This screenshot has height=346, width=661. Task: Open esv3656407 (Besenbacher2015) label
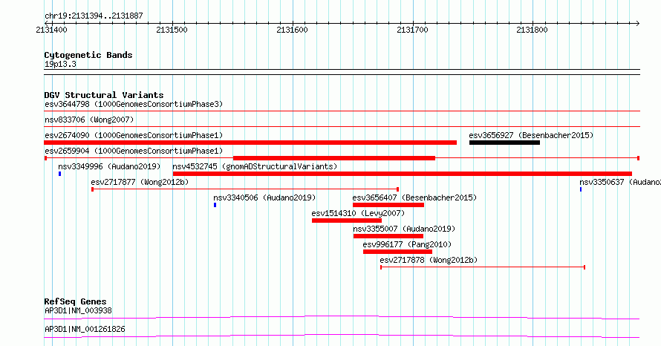[415, 198]
